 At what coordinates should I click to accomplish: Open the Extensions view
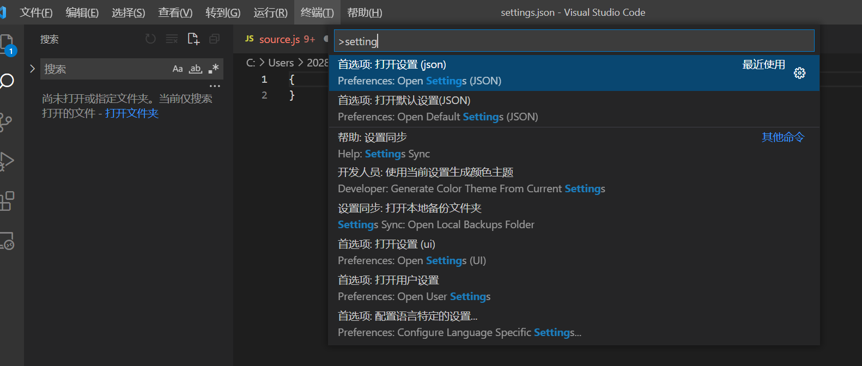click(7, 202)
